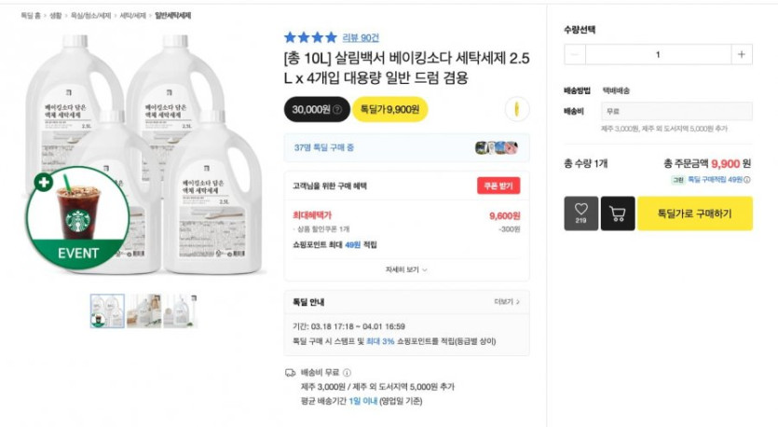Screen dimensions: 778x427
Task: Click info icon beside 톡딜 구매적립 49원
Action: [747, 179]
